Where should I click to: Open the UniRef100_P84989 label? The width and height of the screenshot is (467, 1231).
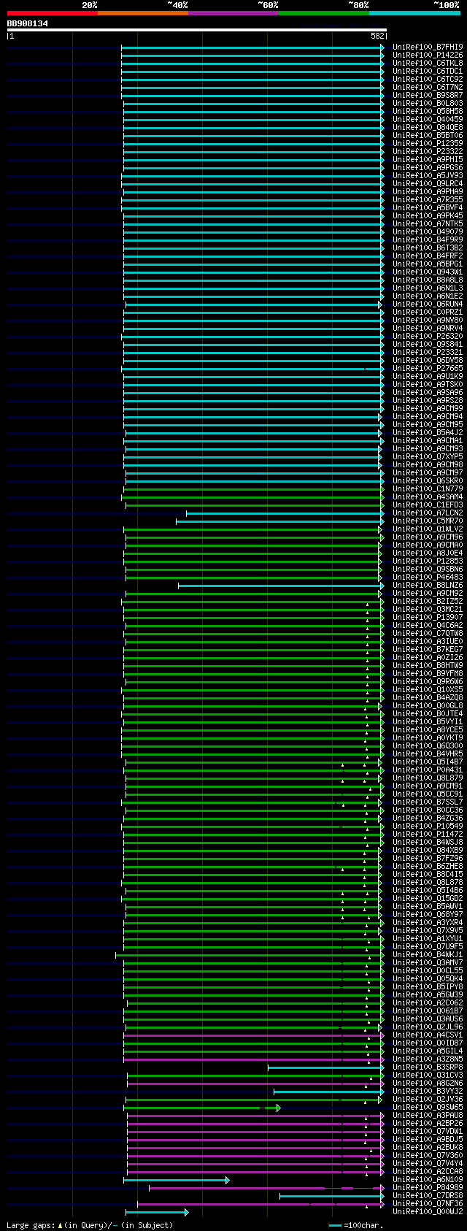(428, 1187)
